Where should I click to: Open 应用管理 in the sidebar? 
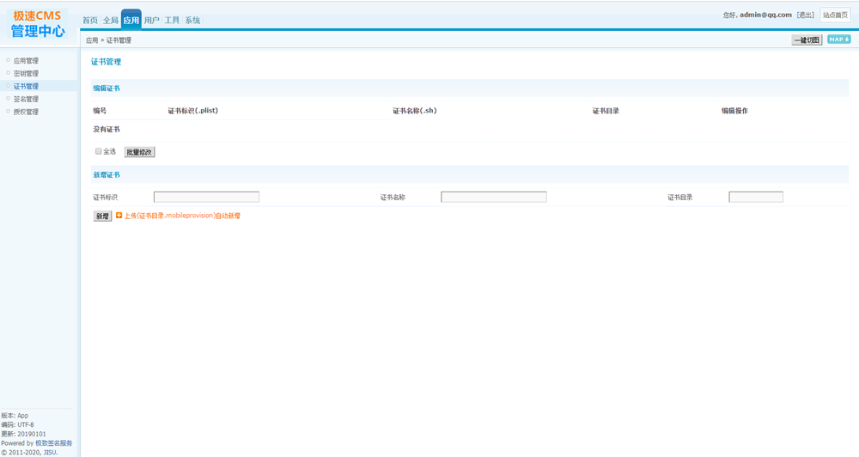tap(26, 61)
